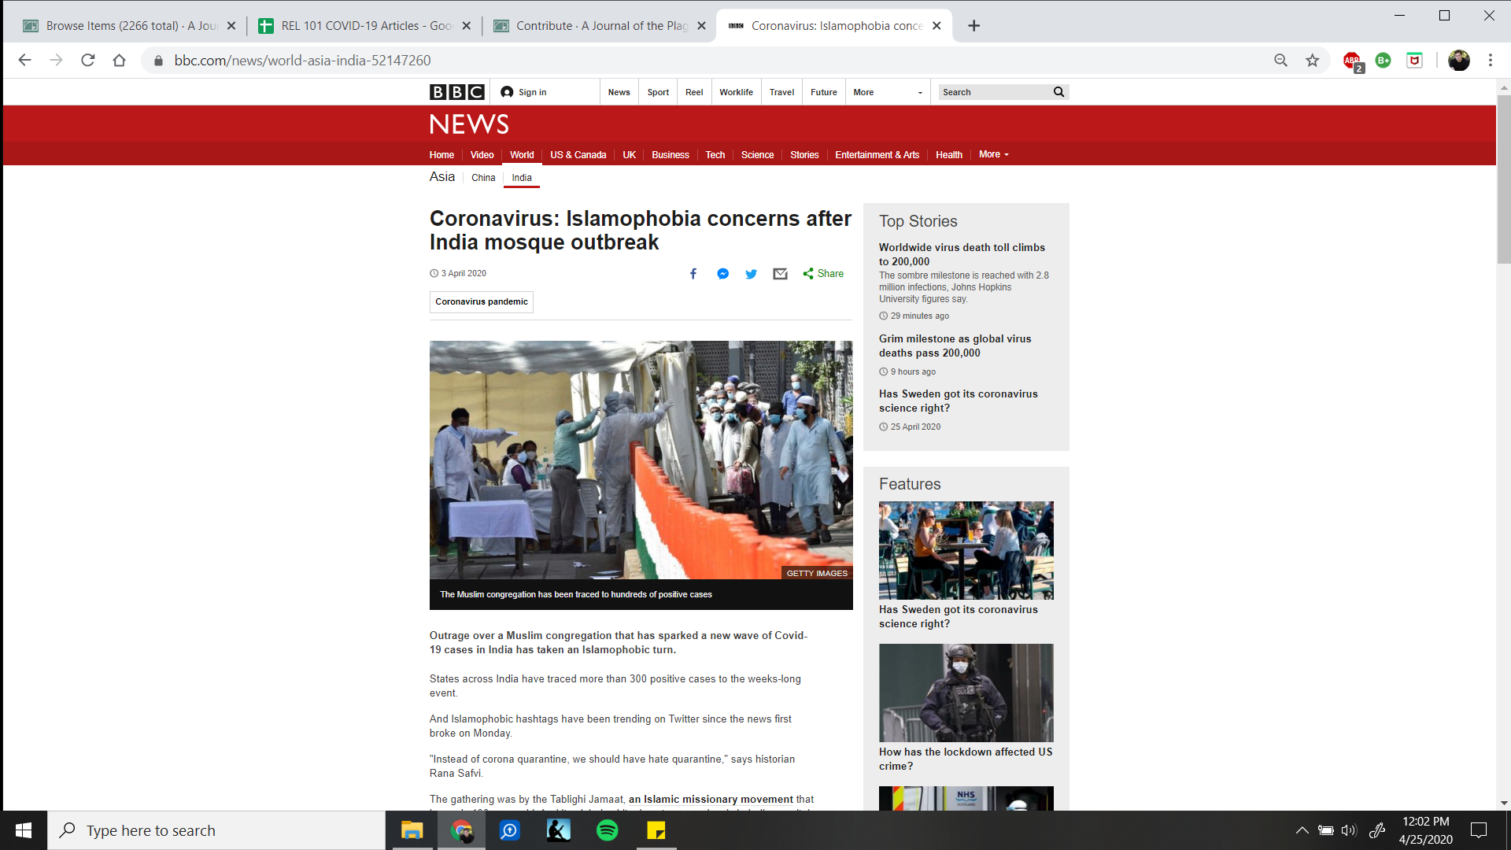Image resolution: width=1511 pixels, height=850 pixels.
Task: Share the article on Facebook
Action: pyautogui.click(x=693, y=274)
